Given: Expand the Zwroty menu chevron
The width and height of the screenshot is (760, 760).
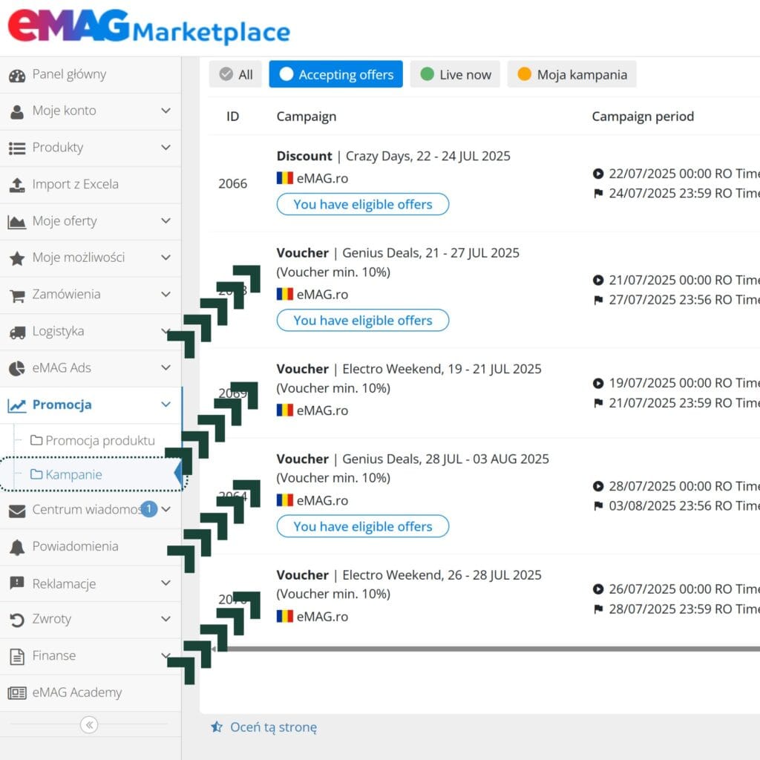Looking at the screenshot, I should click(x=166, y=619).
